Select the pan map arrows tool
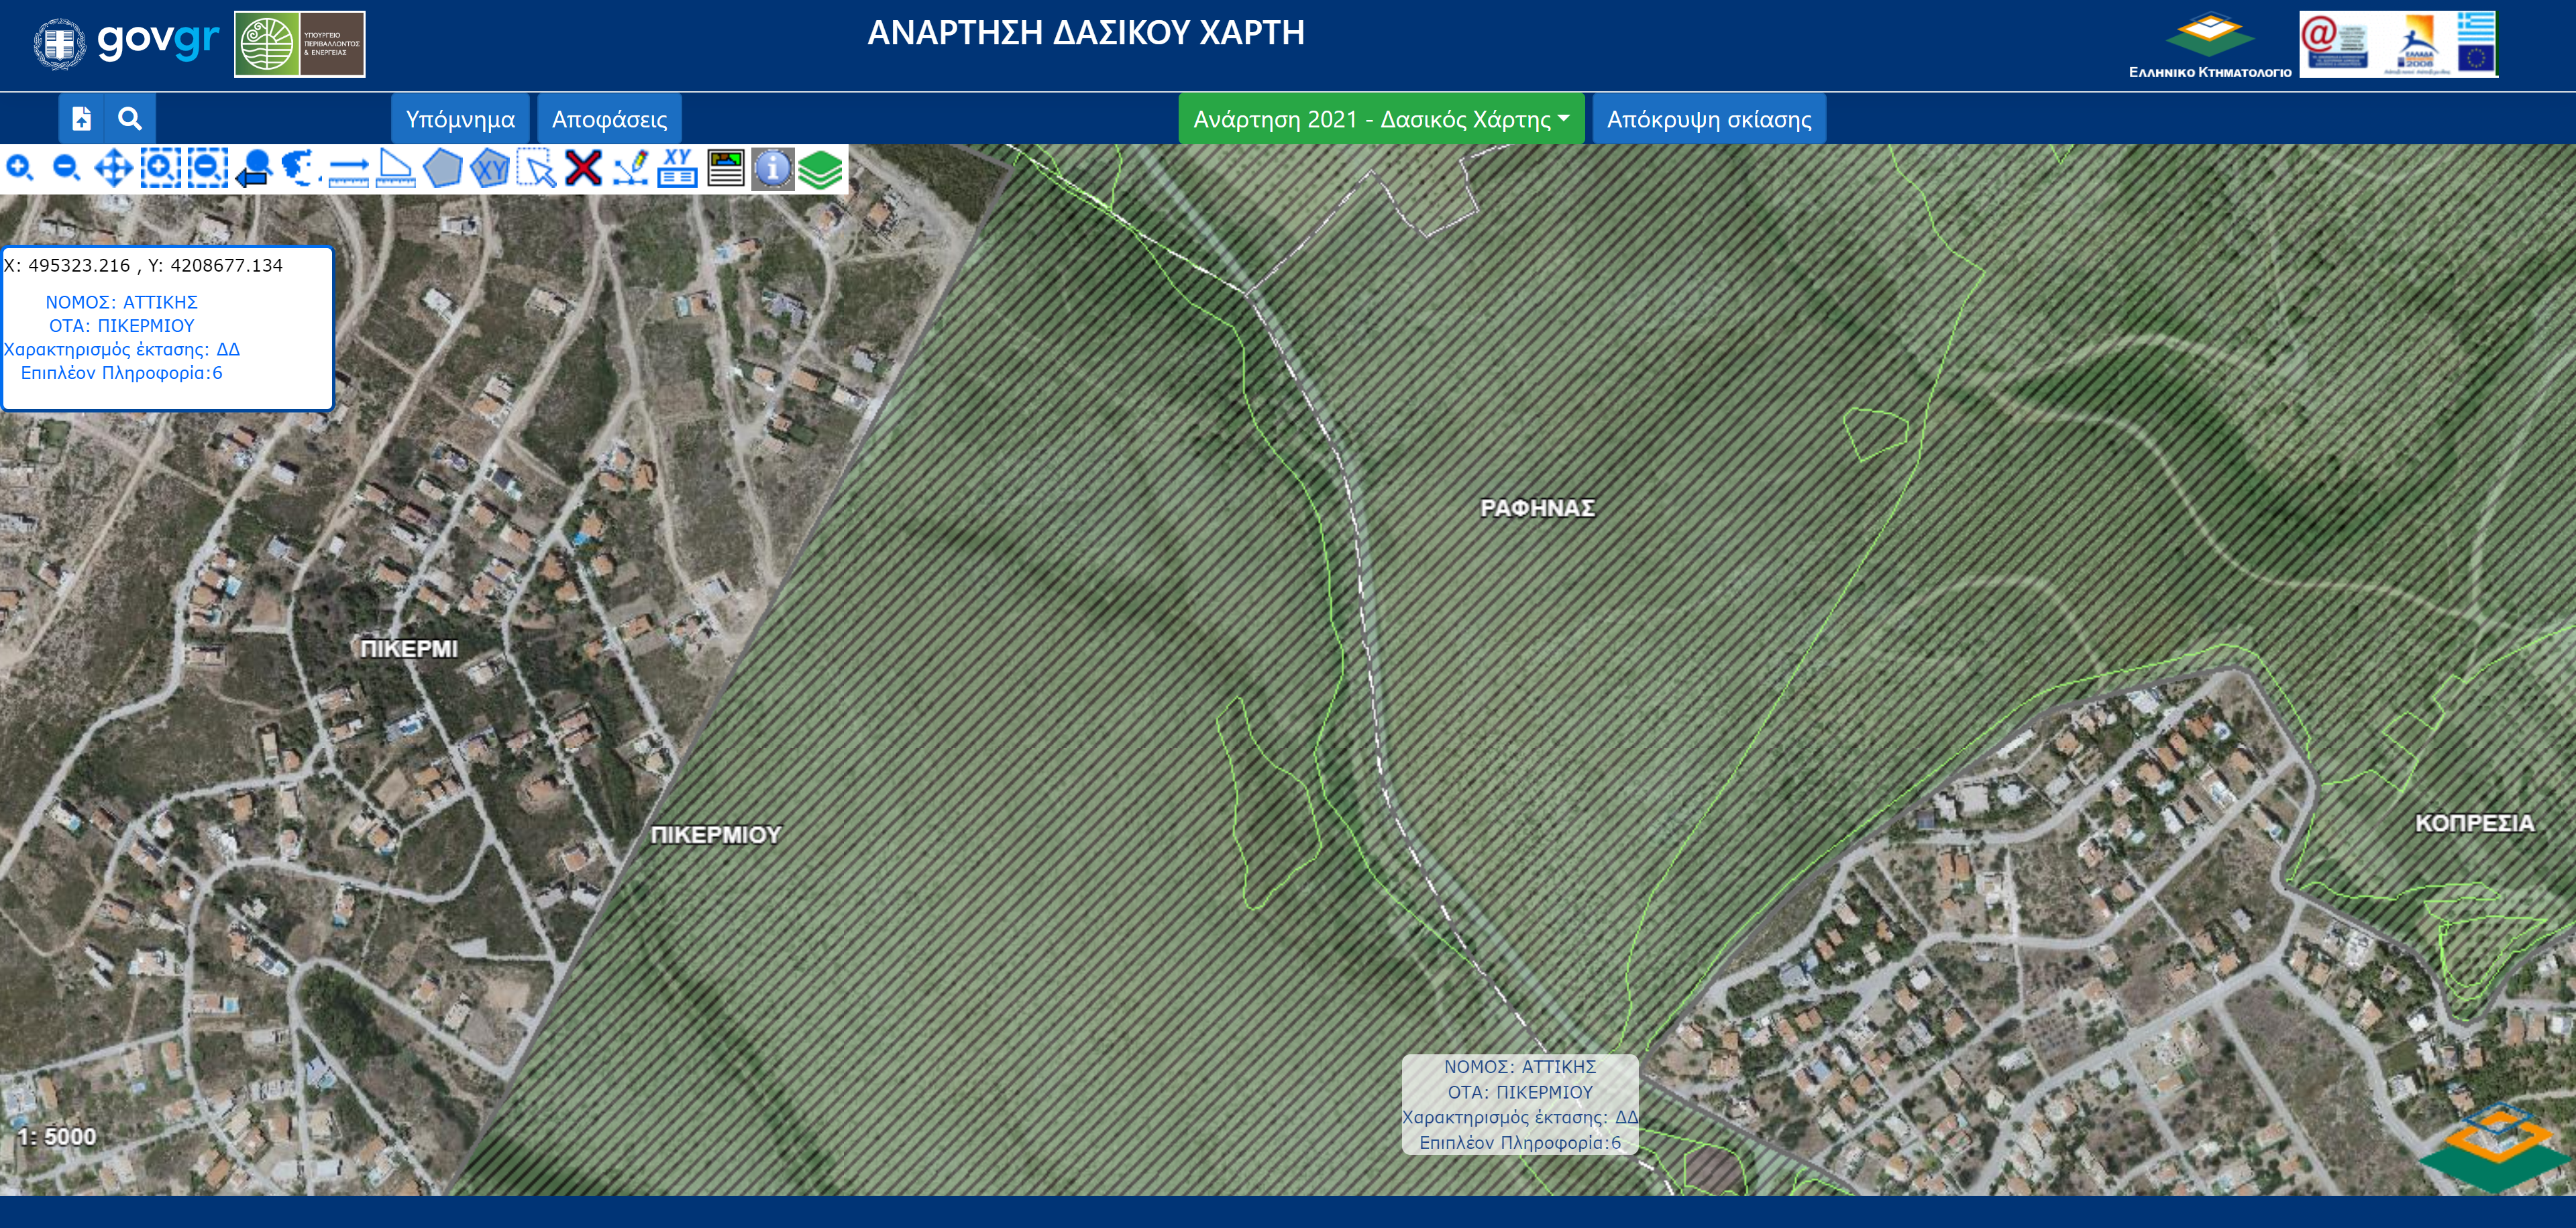2576x1228 pixels. 113,168
